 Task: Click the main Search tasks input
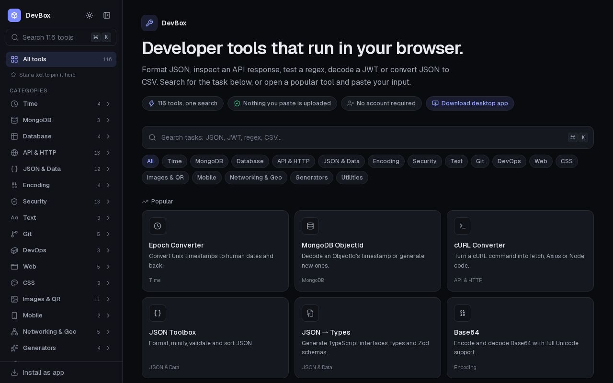click(x=368, y=137)
